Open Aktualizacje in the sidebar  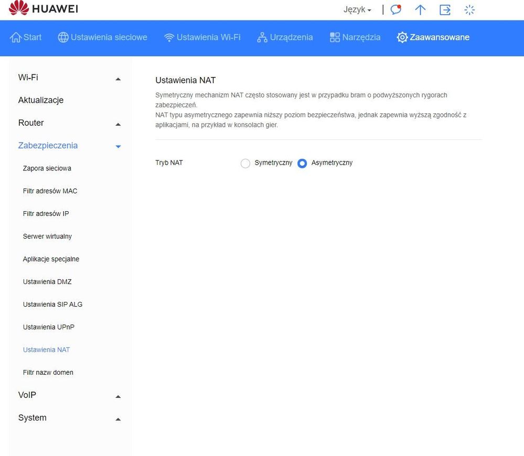coord(41,100)
